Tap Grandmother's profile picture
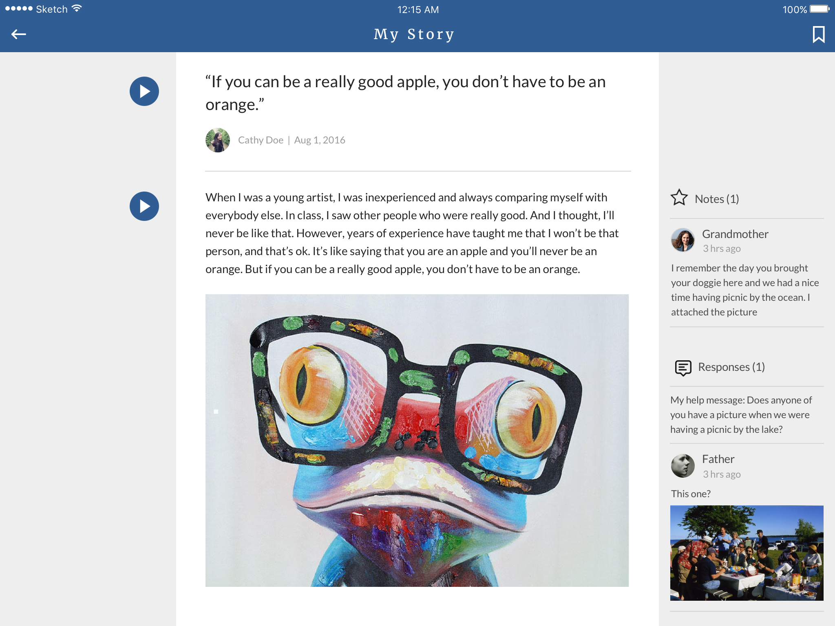This screenshot has height=626, width=835. pos(683,240)
